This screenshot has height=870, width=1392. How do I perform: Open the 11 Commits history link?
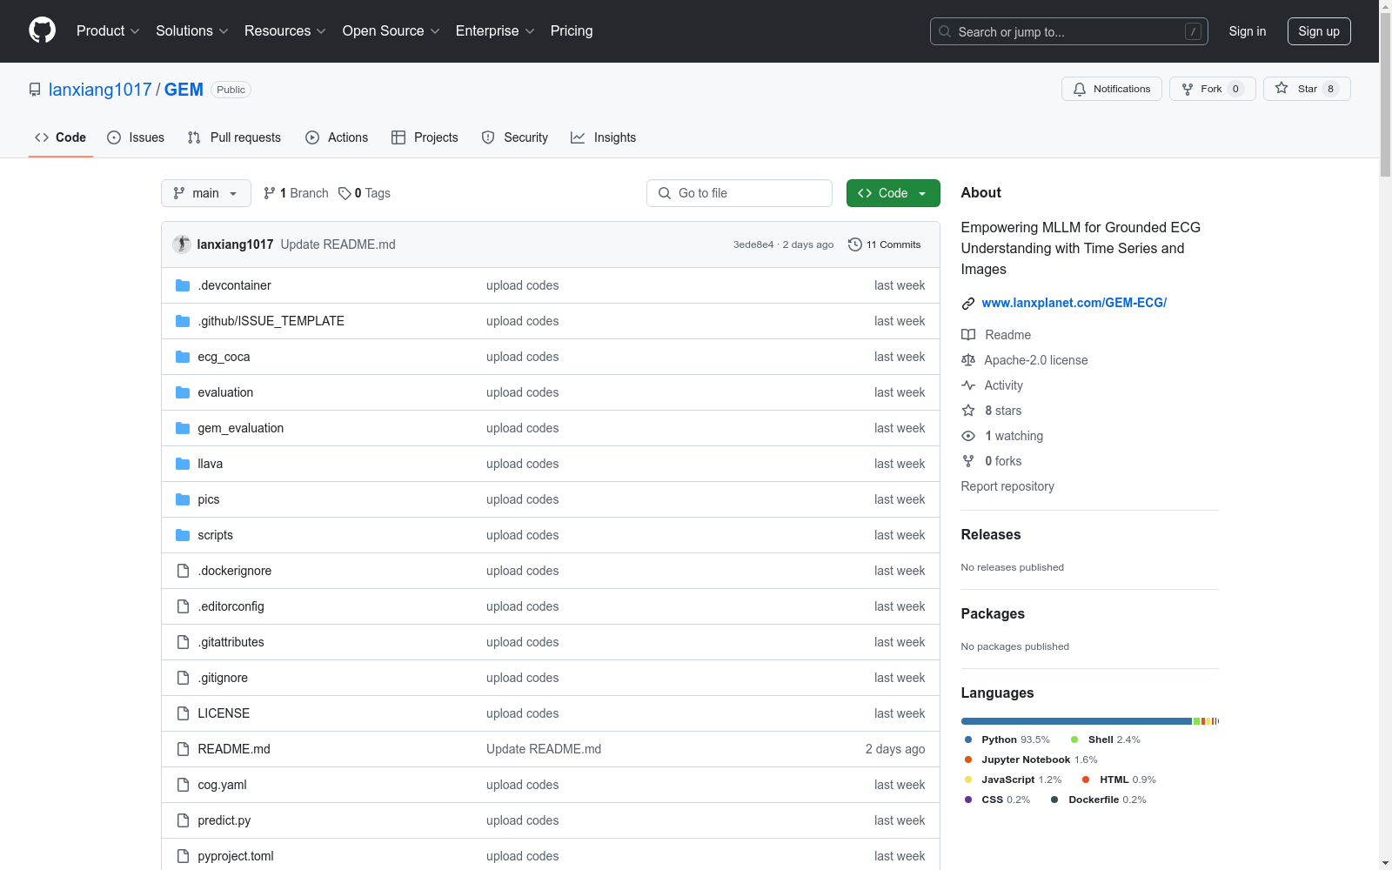pos(885,244)
